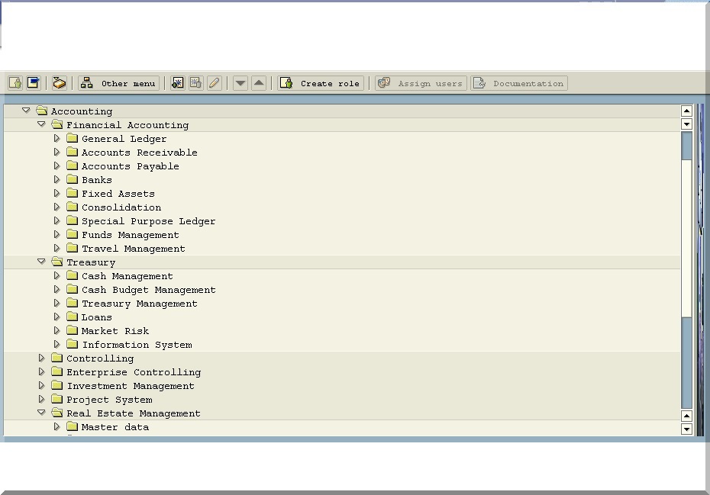Select the Fixed Assets label
710x495 pixels.
tap(118, 194)
